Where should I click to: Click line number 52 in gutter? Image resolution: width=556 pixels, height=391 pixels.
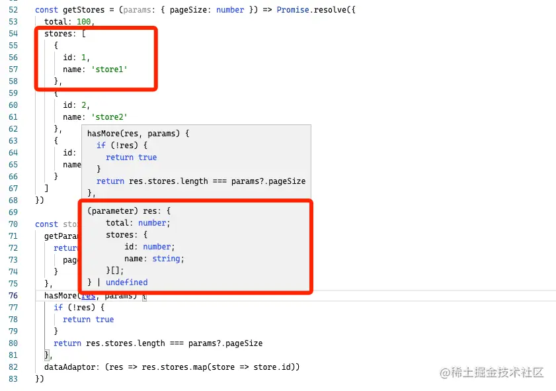click(x=13, y=10)
